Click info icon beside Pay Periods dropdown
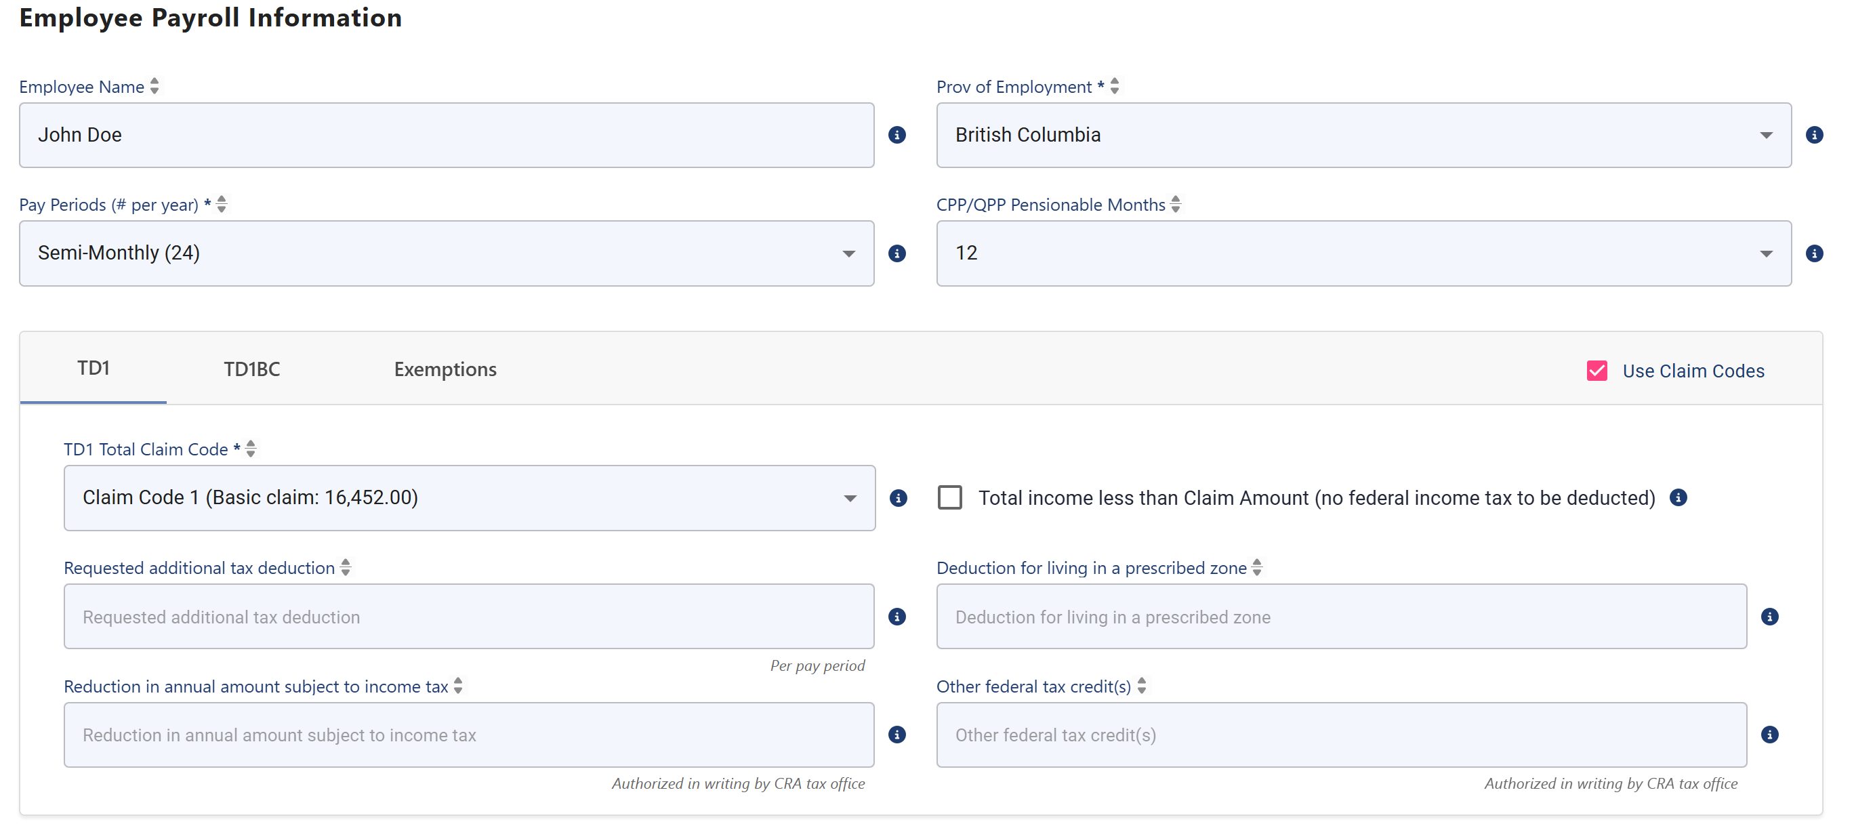1854x824 pixels. (x=897, y=253)
